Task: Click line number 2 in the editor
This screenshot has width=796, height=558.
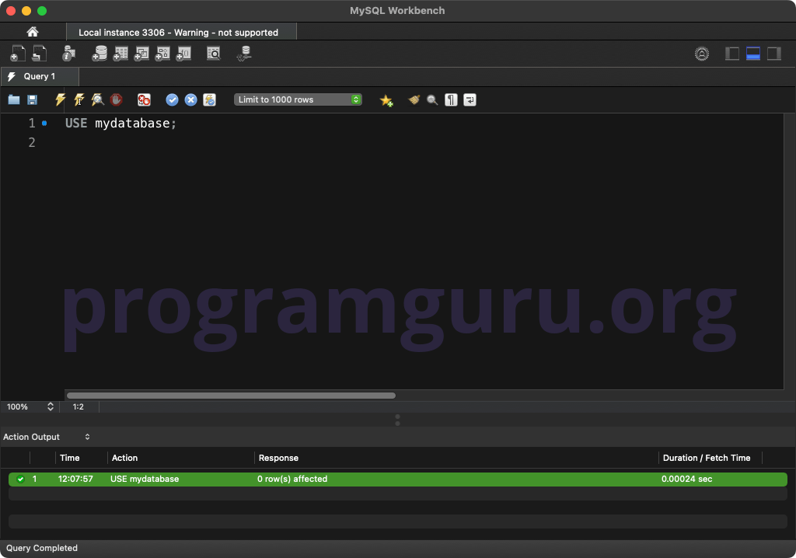Action: (x=32, y=143)
